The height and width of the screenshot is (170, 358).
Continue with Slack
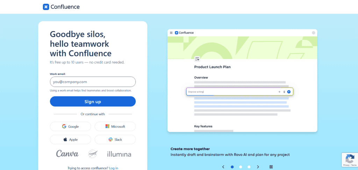(115, 140)
